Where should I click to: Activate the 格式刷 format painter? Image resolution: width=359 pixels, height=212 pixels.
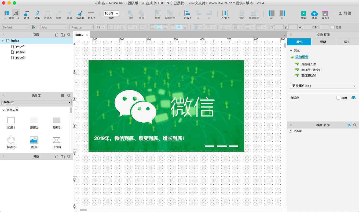click(80, 15)
